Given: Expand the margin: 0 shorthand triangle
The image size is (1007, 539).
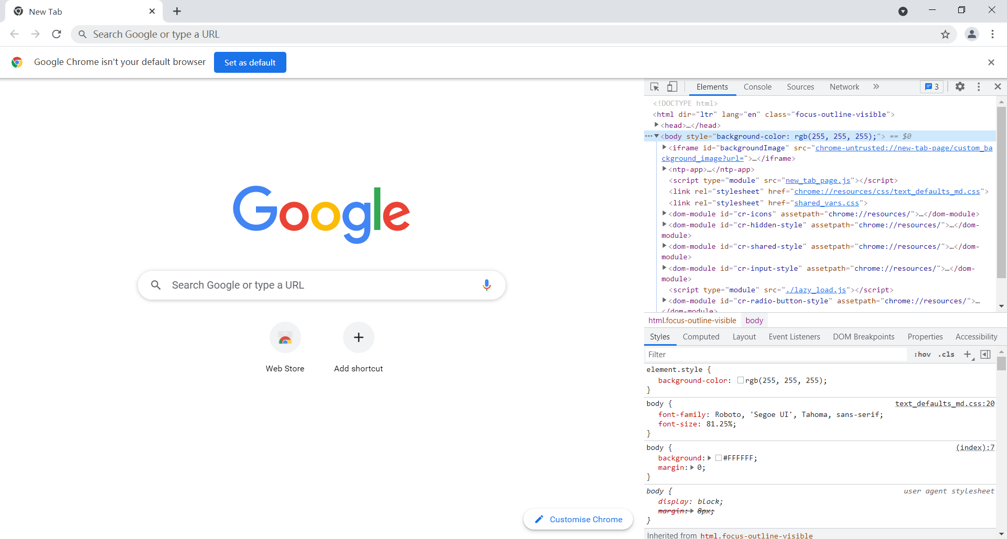Looking at the screenshot, I should click(x=692, y=467).
